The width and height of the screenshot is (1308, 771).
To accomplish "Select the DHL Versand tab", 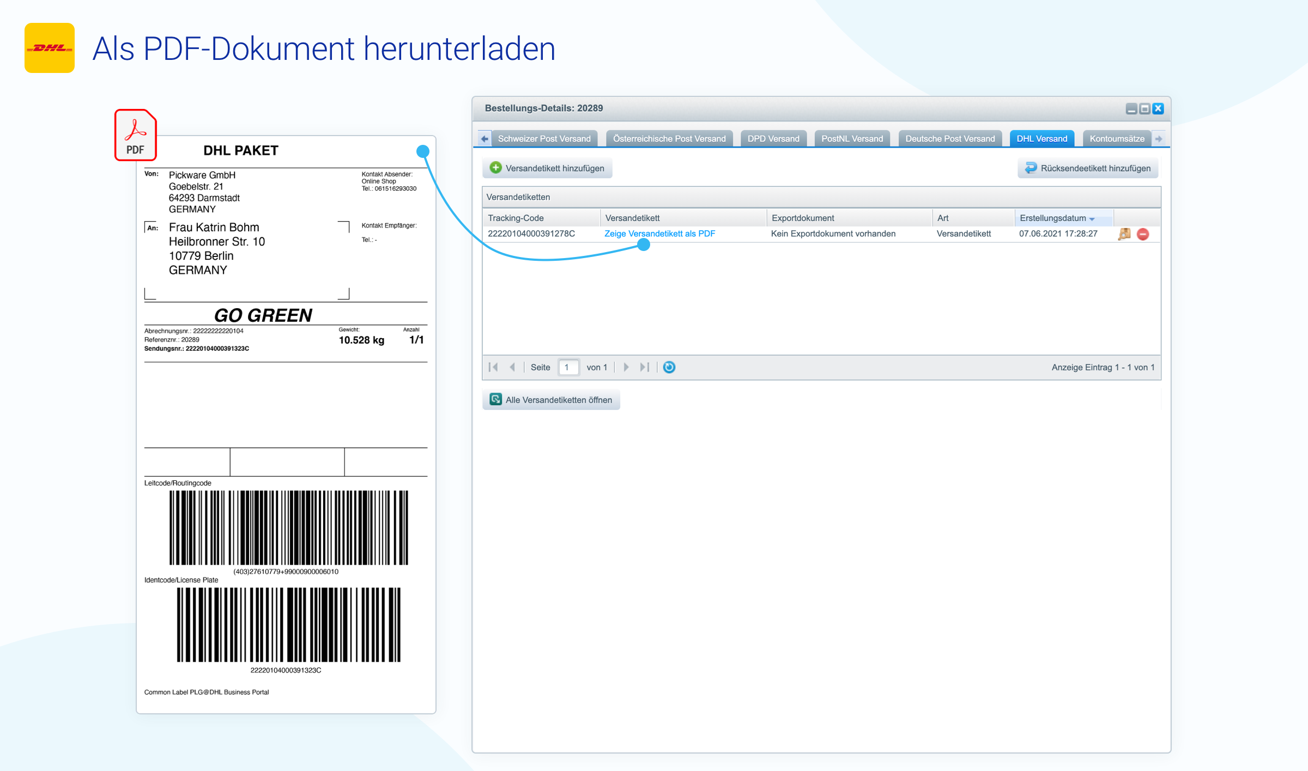I will [1041, 139].
